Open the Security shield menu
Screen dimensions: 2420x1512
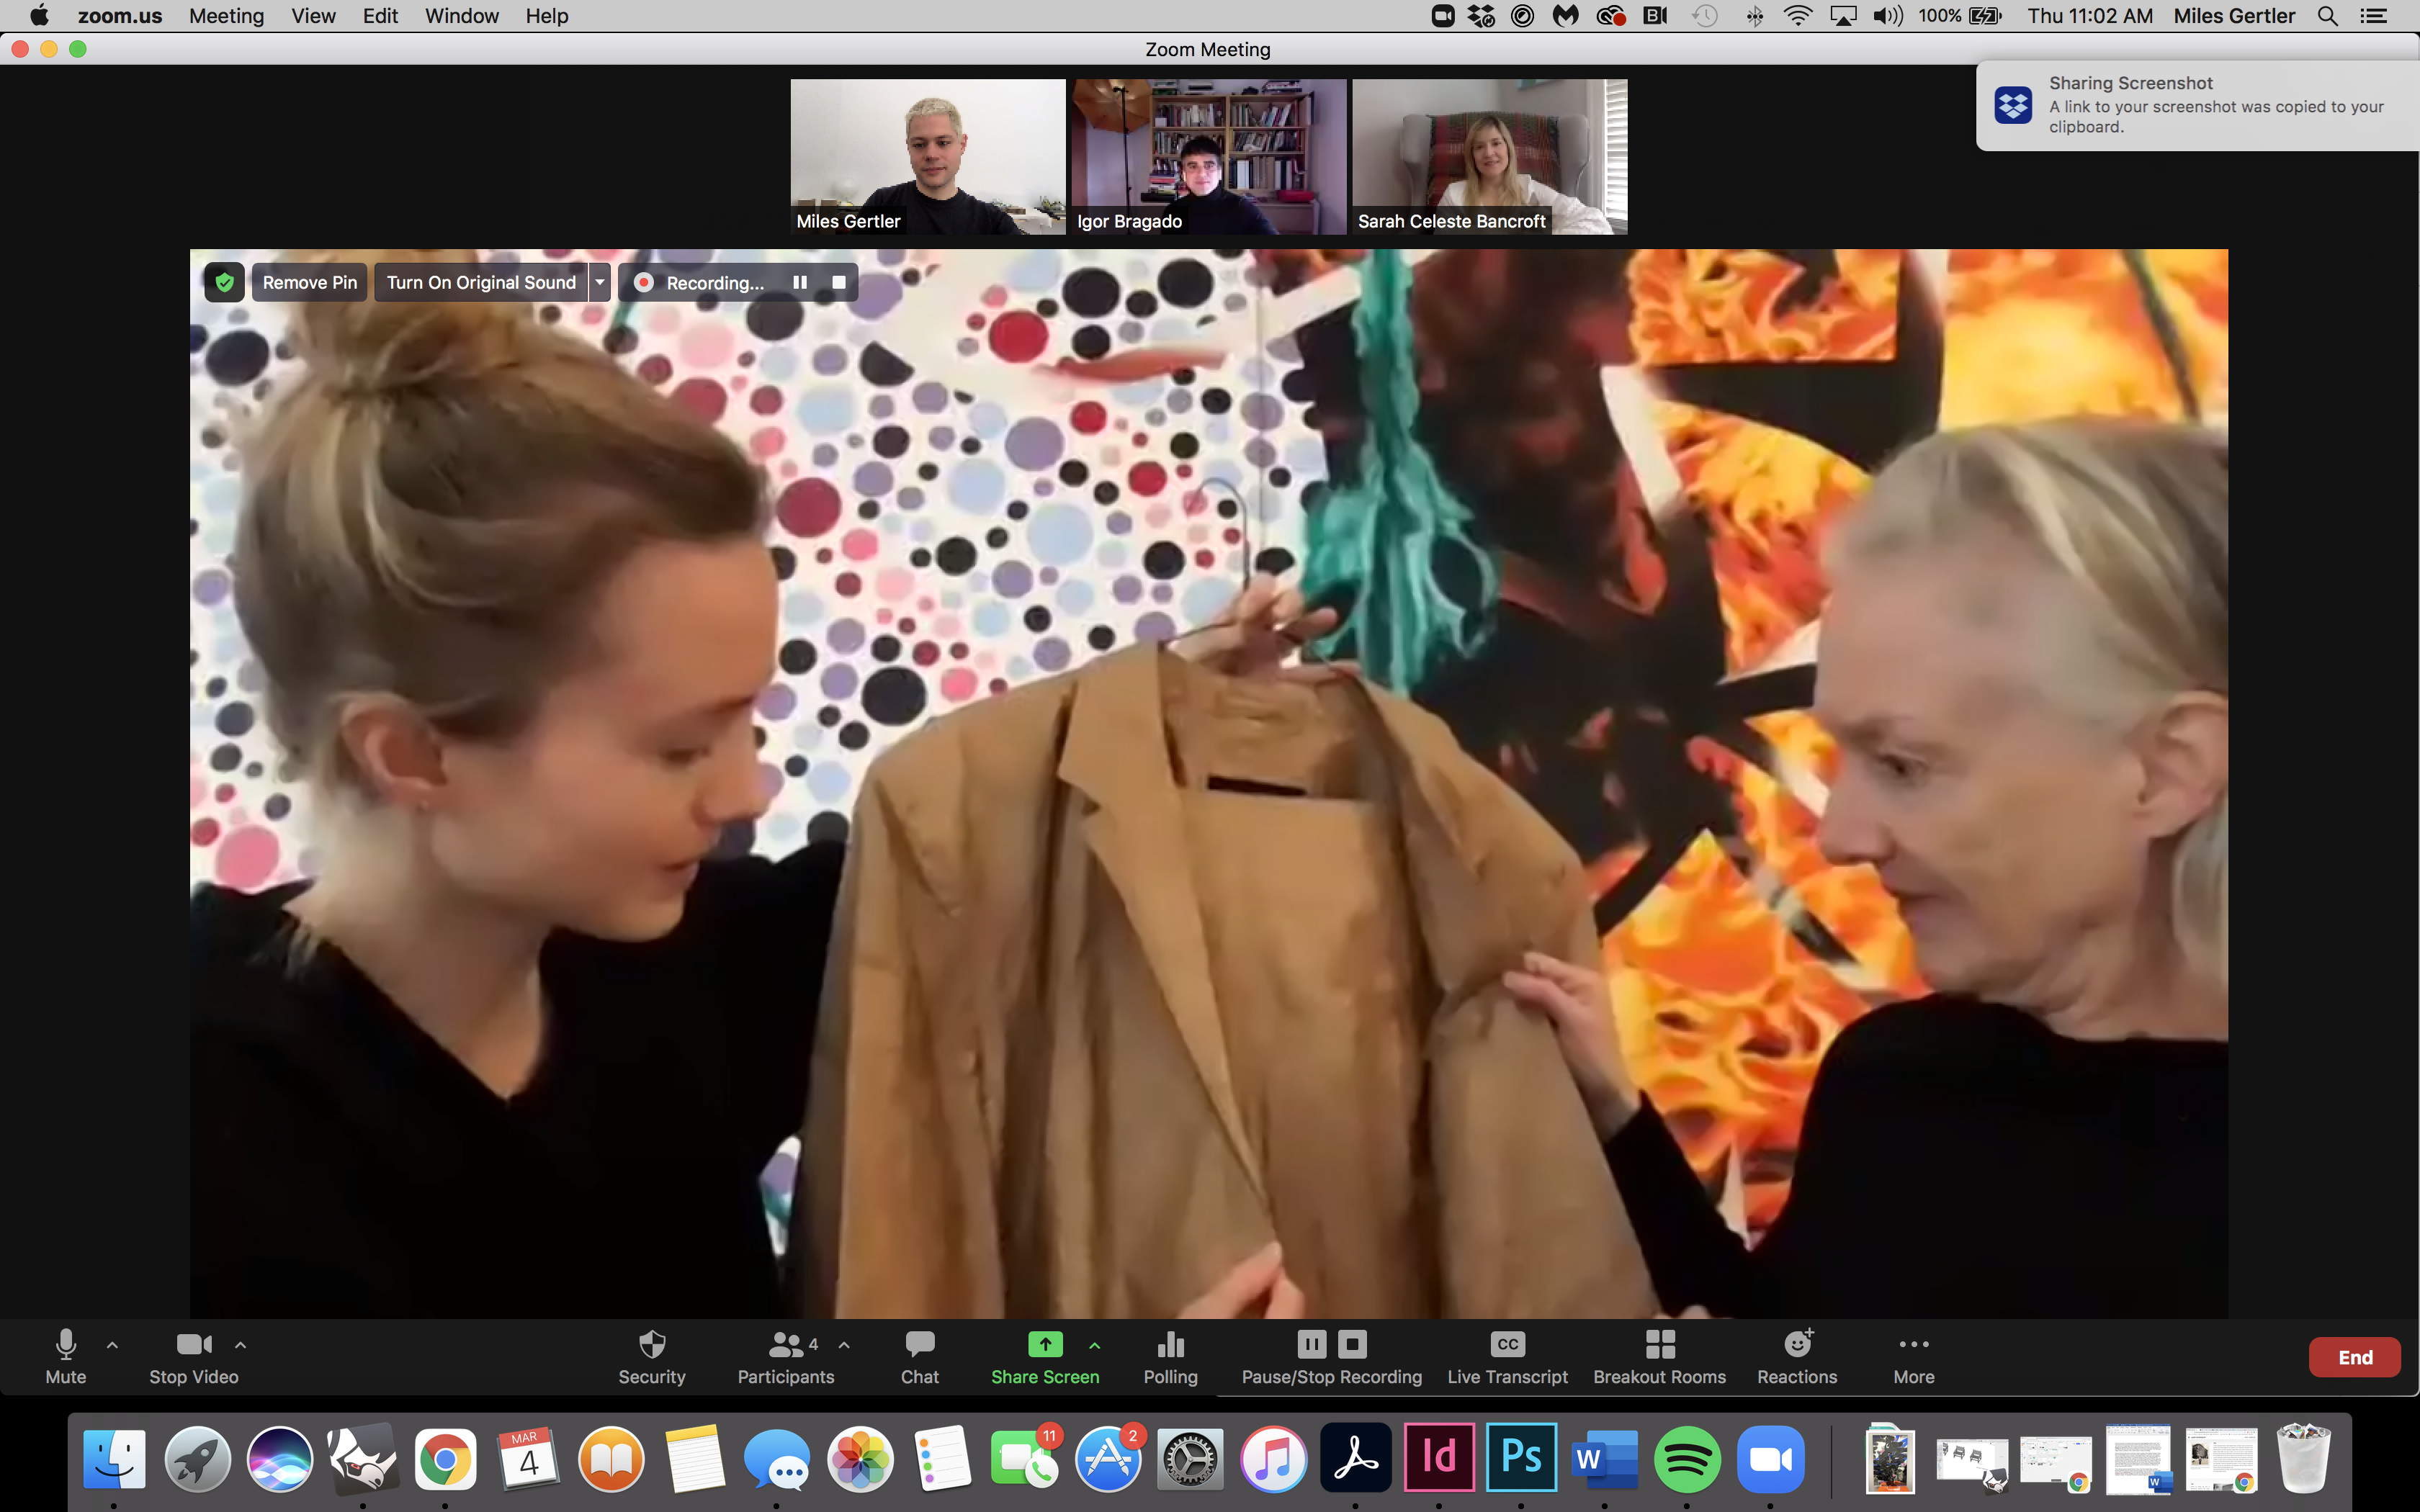coord(652,1356)
